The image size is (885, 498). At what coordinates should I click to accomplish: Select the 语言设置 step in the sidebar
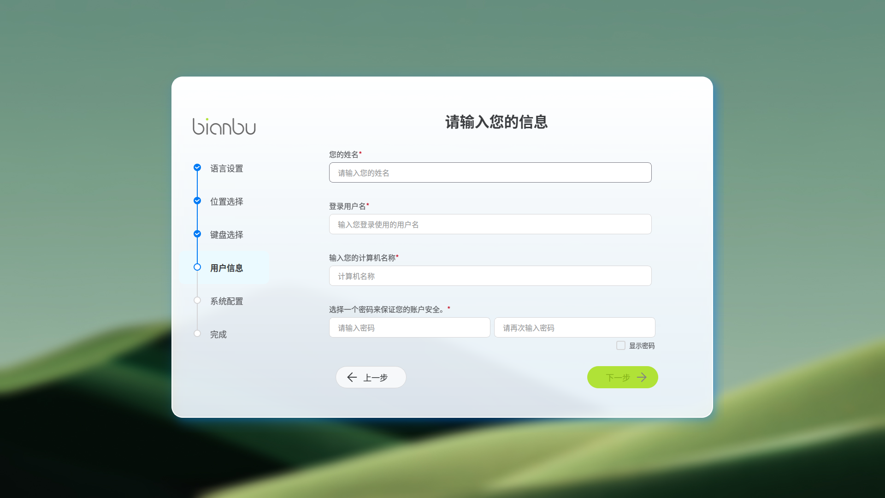(226, 168)
